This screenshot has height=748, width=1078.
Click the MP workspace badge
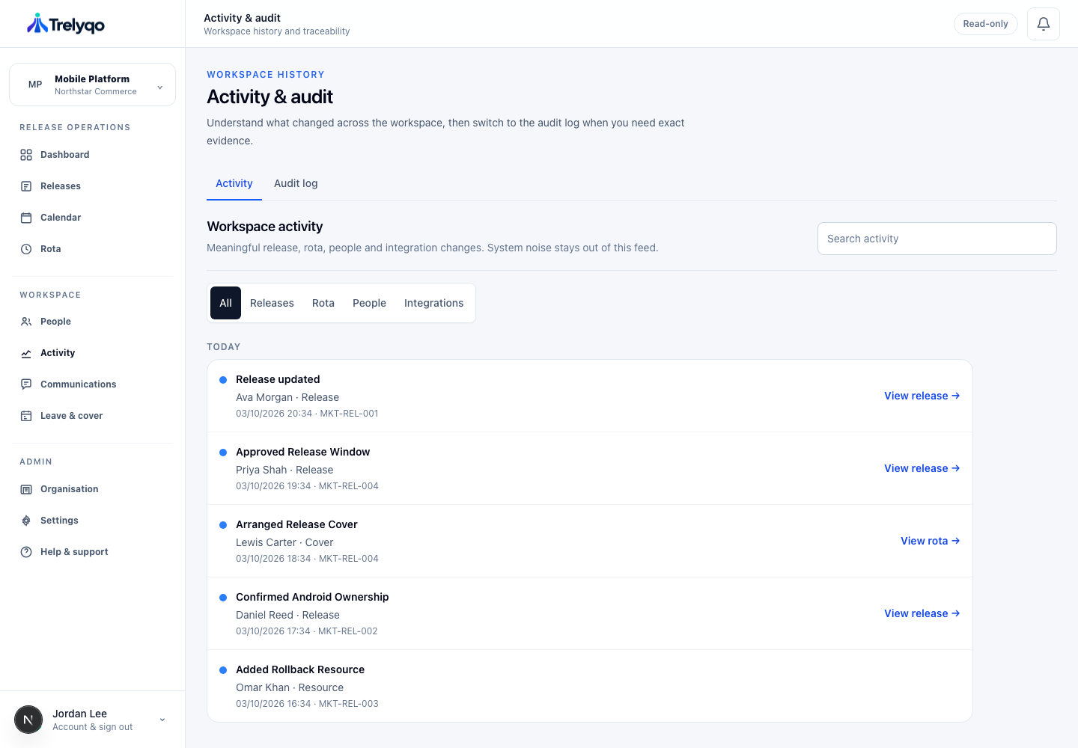point(35,85)
